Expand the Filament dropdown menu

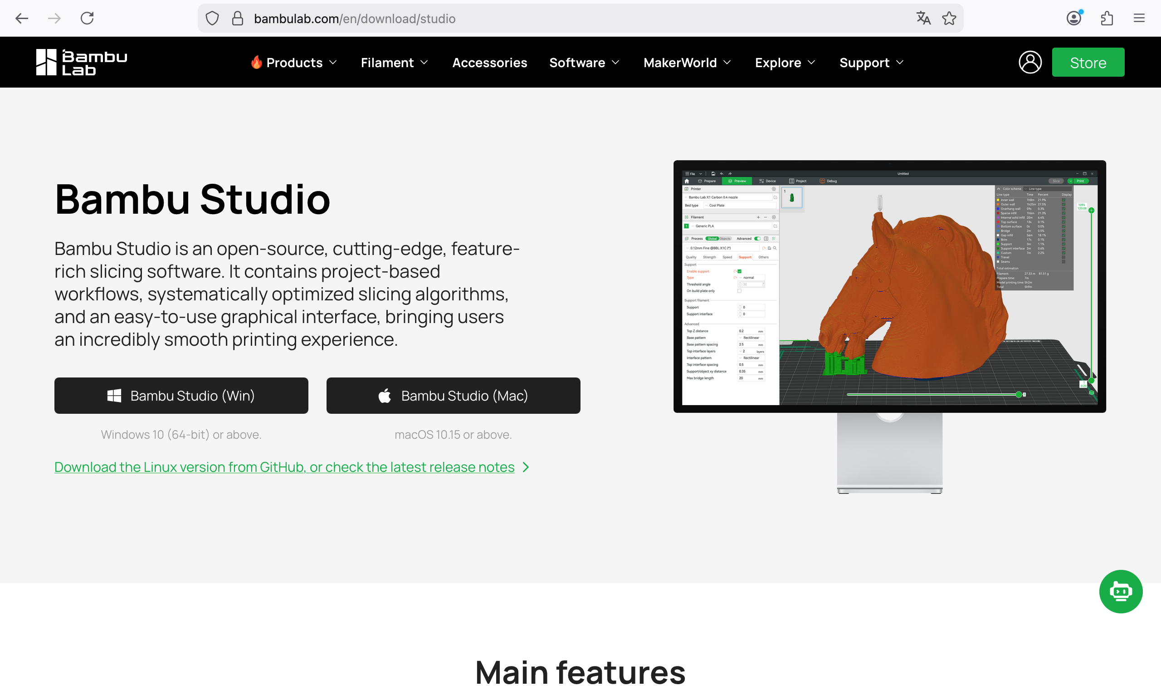pyautogui.click(x=394, y=63)
